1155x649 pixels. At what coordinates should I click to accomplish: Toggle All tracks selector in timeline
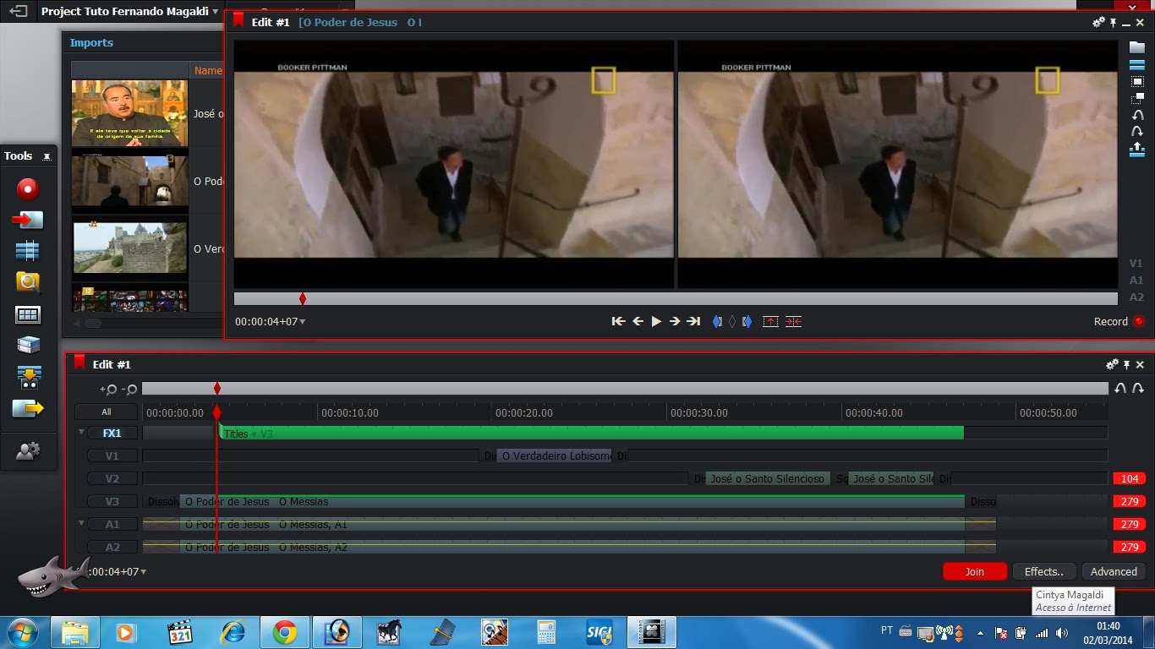(x=106, y=412)
